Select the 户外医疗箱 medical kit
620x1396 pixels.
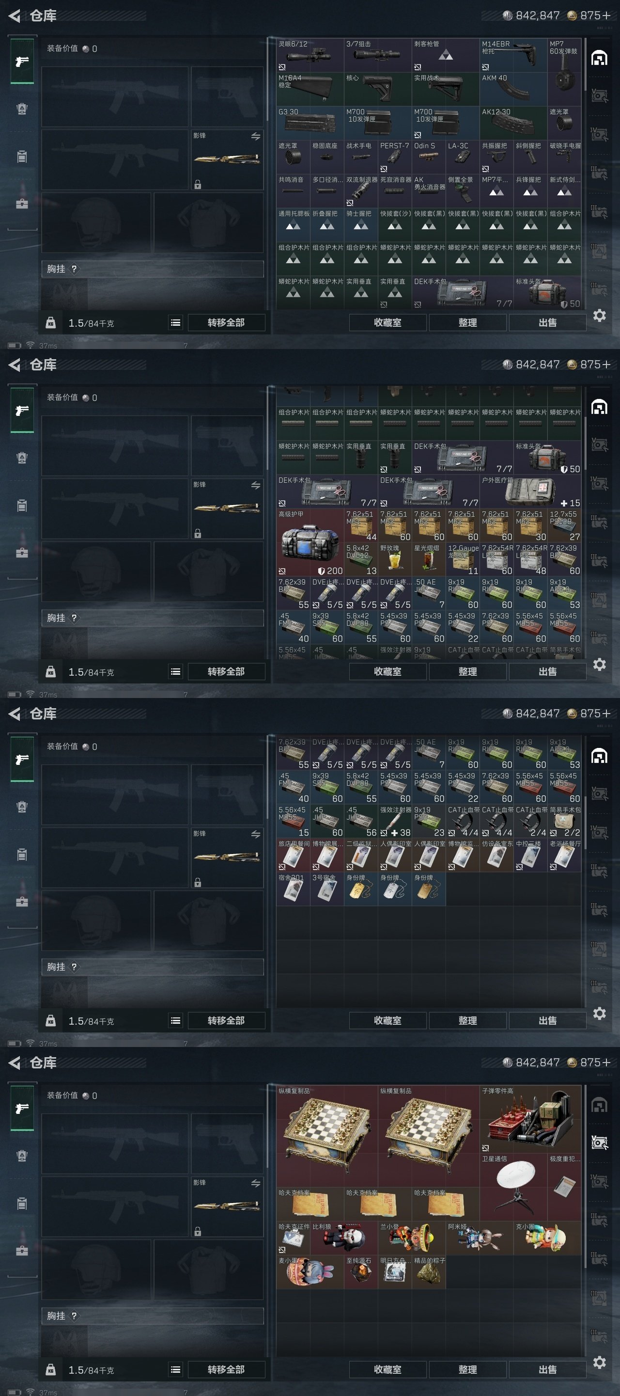[531, 492]
